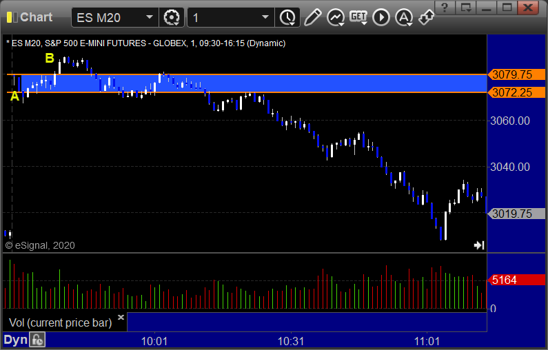
Task: Close the chart window with red X
Action: [x=528, y=8]
